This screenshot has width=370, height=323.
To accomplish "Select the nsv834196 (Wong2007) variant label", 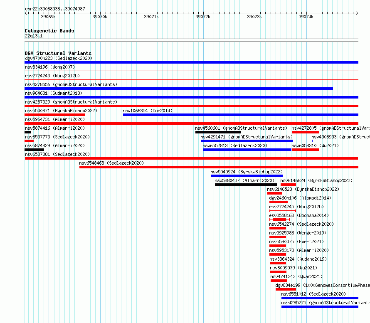I will point(50,67).
